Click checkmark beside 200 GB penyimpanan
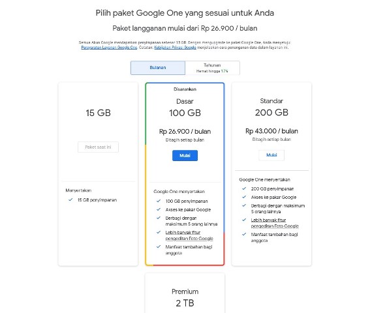Image resolution: width=370 pixels, height=313 pixels. (244, 188)
